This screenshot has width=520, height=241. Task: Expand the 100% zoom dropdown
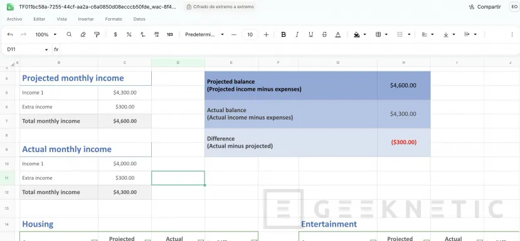point(55,34)
